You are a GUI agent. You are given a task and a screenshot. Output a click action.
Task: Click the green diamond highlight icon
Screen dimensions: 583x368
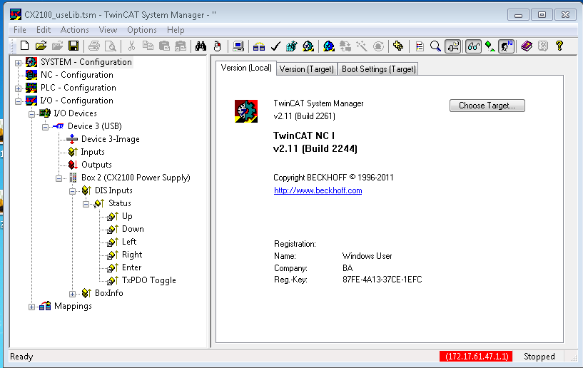point(490,46)
